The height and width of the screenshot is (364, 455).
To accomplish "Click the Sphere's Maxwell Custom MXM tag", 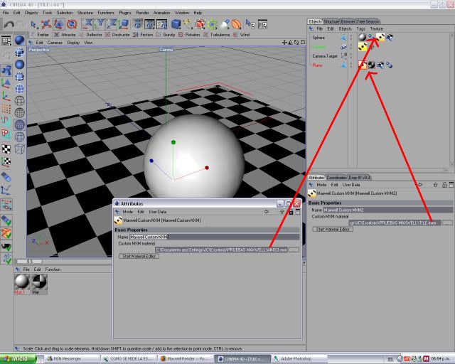I will (380, 37).
